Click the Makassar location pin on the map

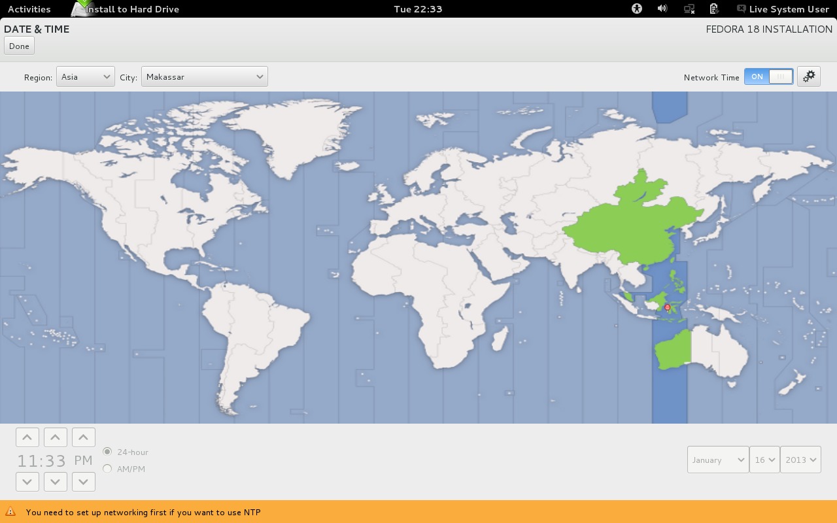click(667, 307)
